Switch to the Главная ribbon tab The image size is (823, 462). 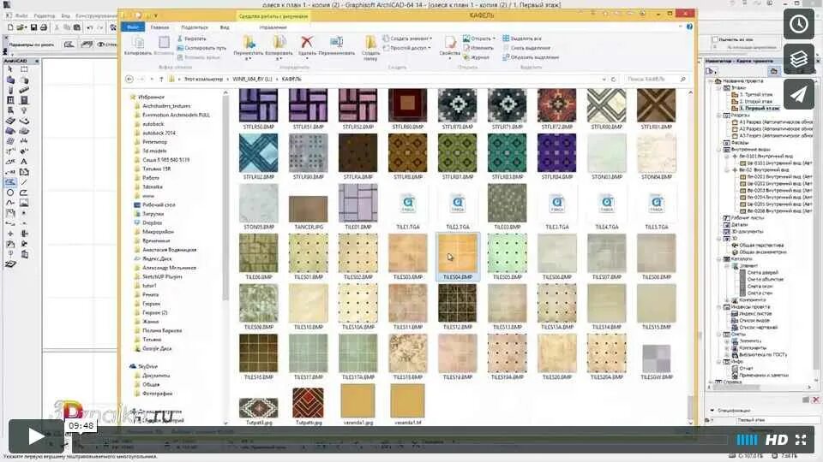159,27
